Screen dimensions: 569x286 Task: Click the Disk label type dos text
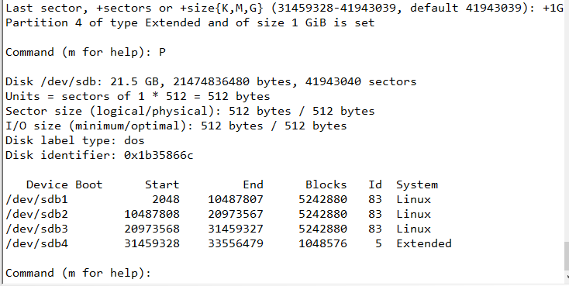tap(74, 140)
